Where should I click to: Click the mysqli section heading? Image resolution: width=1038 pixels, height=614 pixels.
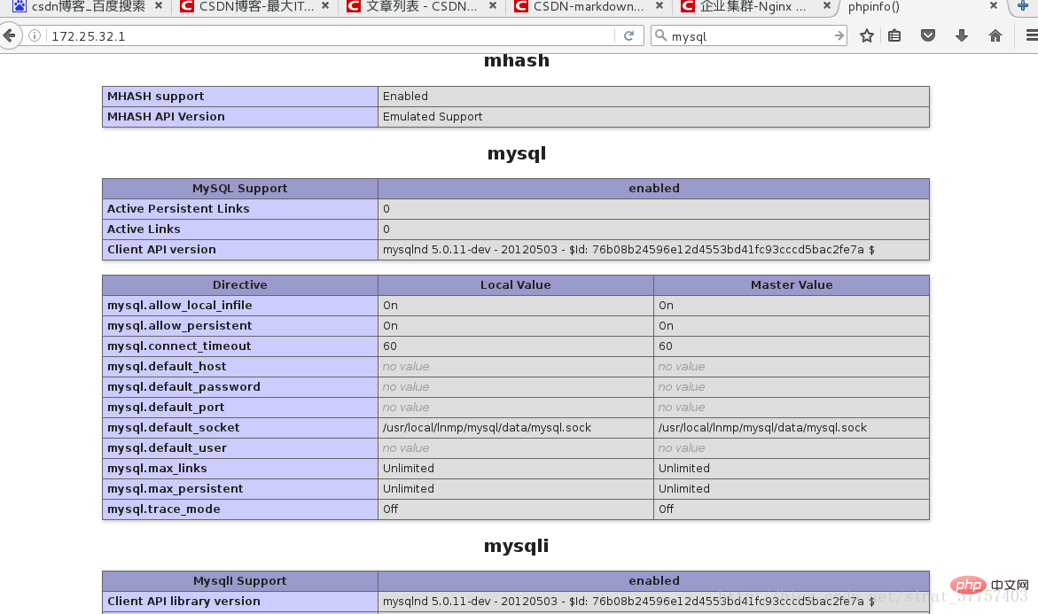click(517, 546)
